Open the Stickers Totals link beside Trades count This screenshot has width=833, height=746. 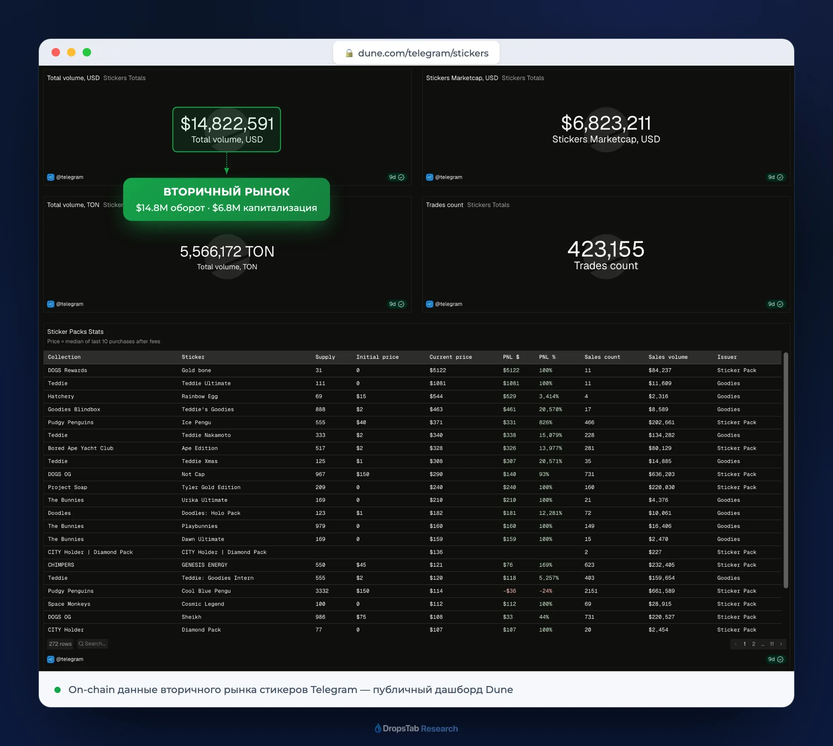pyautogui.click(x=488, y=205)
